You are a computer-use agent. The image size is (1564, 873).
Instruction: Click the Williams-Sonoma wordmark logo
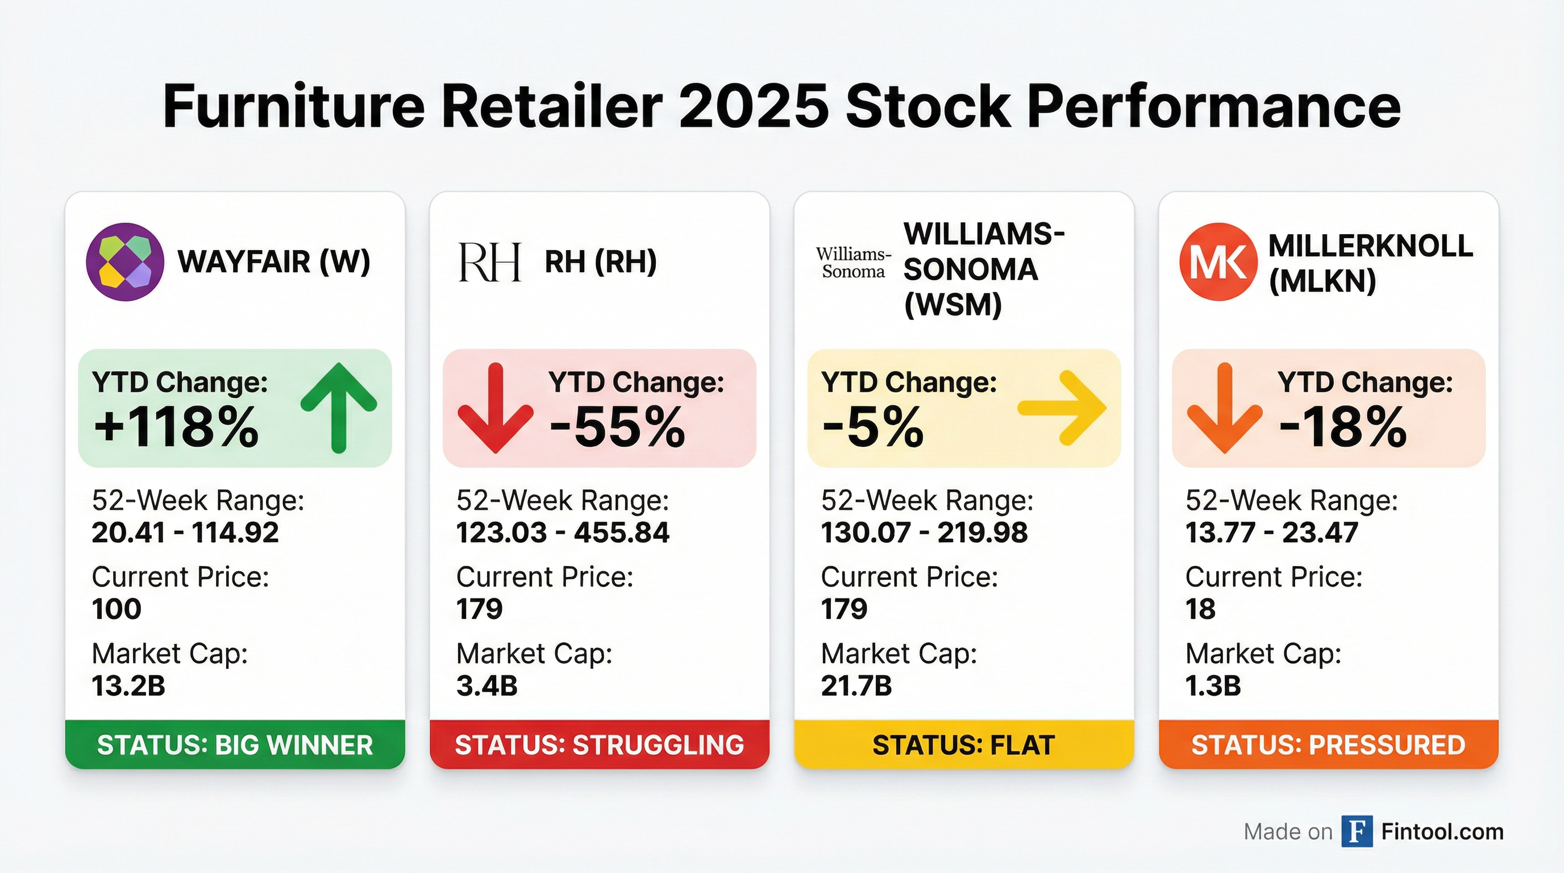point(853,262)
